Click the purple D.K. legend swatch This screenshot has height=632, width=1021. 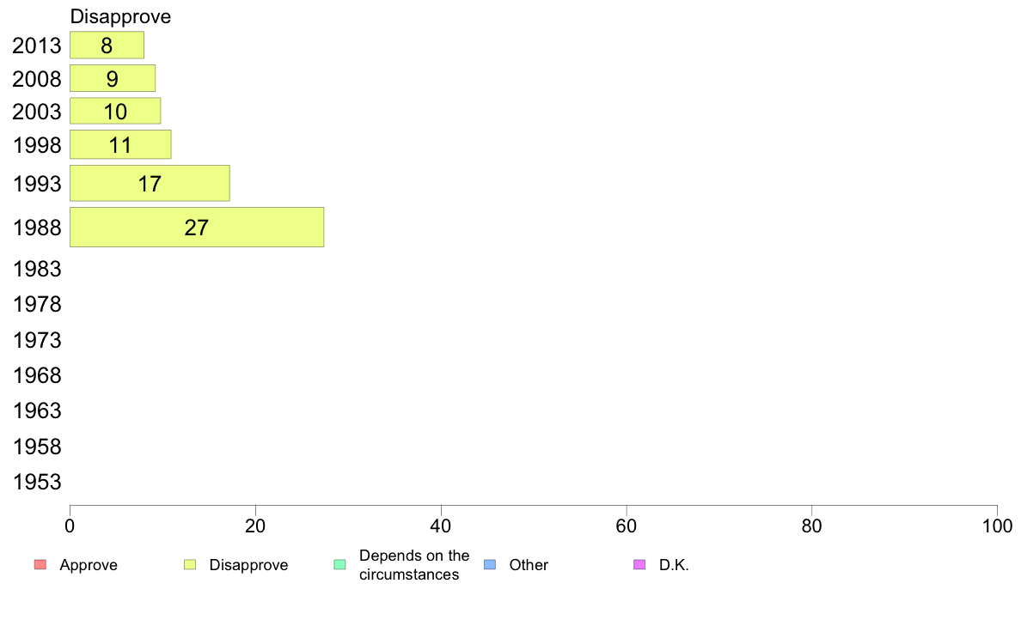pos(640,564)
